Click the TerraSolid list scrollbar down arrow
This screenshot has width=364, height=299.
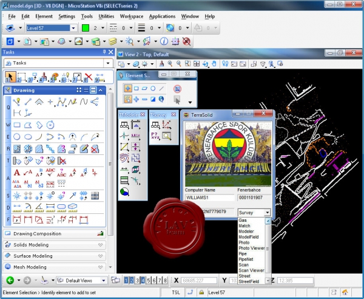point(268,281)
